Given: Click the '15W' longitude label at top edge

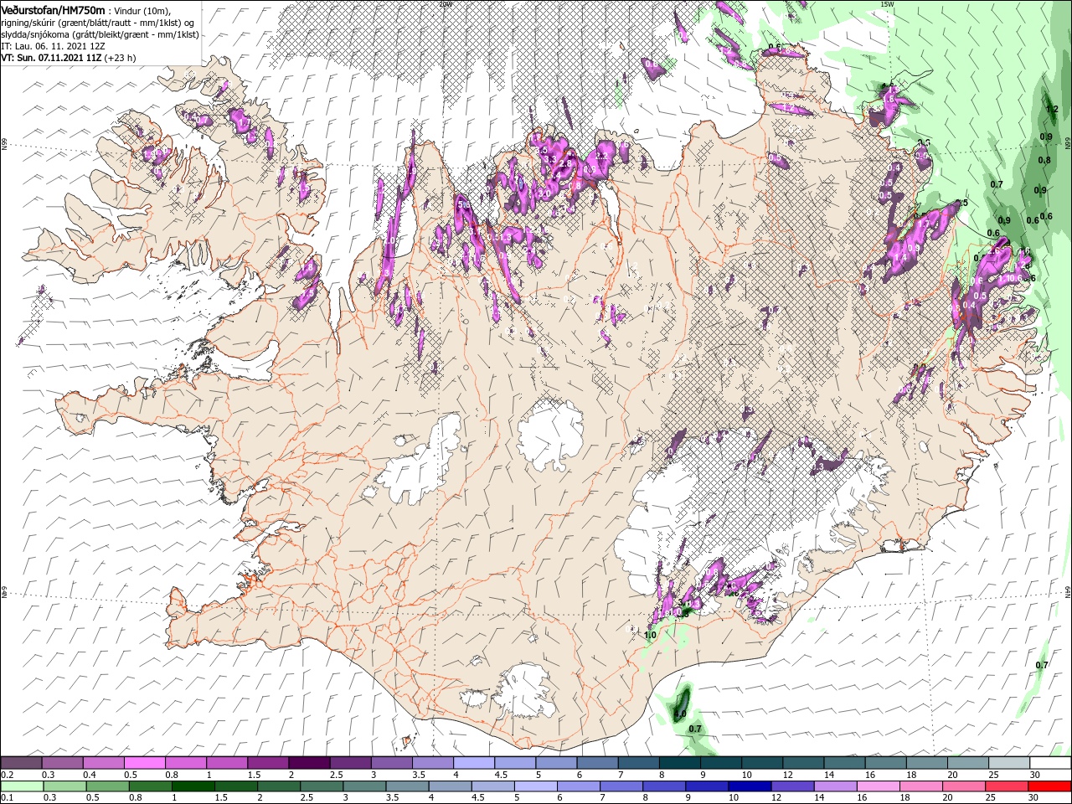Looking at the screenshot, I should click(887, 4).
